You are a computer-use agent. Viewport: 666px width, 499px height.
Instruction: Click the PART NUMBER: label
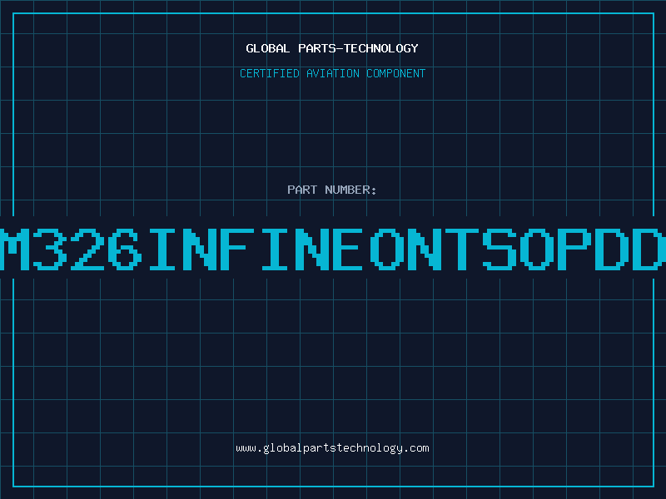[x=332, y=190]
